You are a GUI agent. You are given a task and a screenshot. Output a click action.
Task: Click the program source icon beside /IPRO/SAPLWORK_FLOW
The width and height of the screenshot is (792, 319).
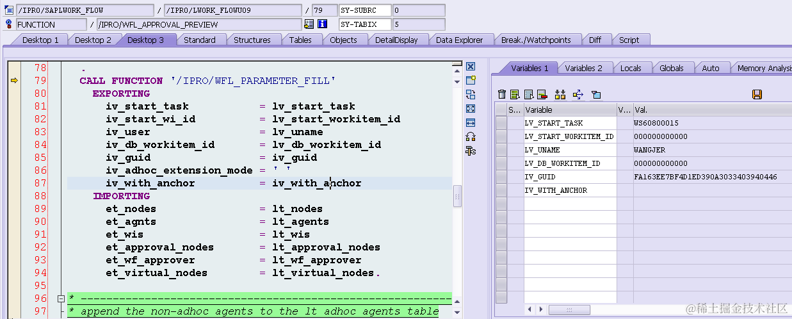(9, 10)
